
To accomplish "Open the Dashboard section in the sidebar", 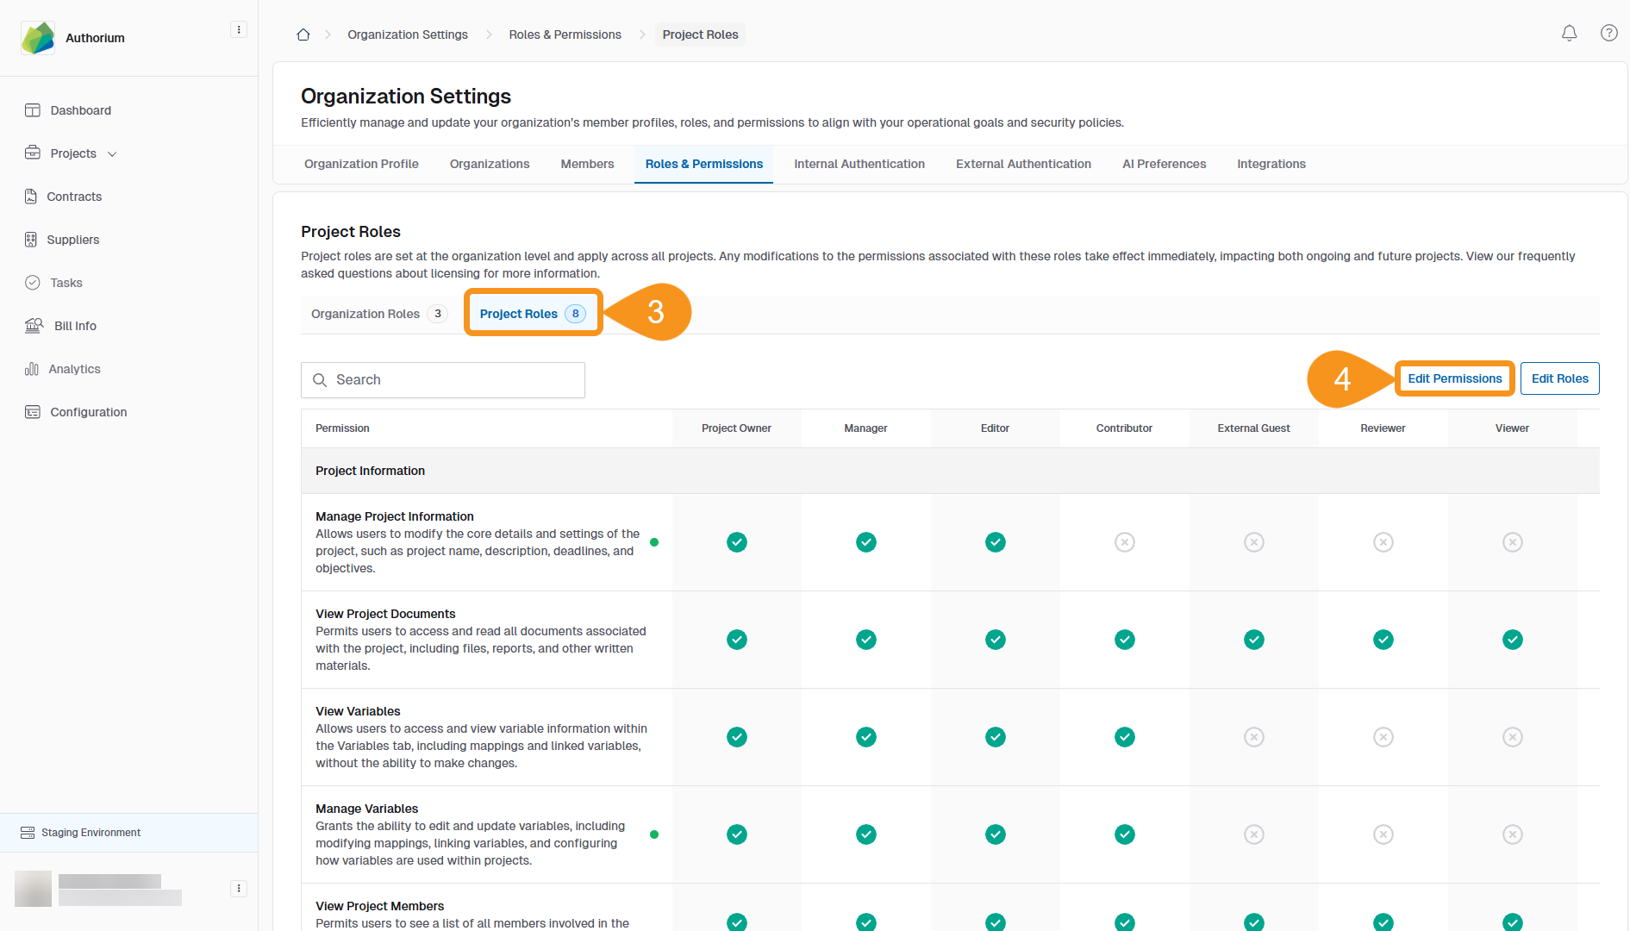I will [80, 110].
